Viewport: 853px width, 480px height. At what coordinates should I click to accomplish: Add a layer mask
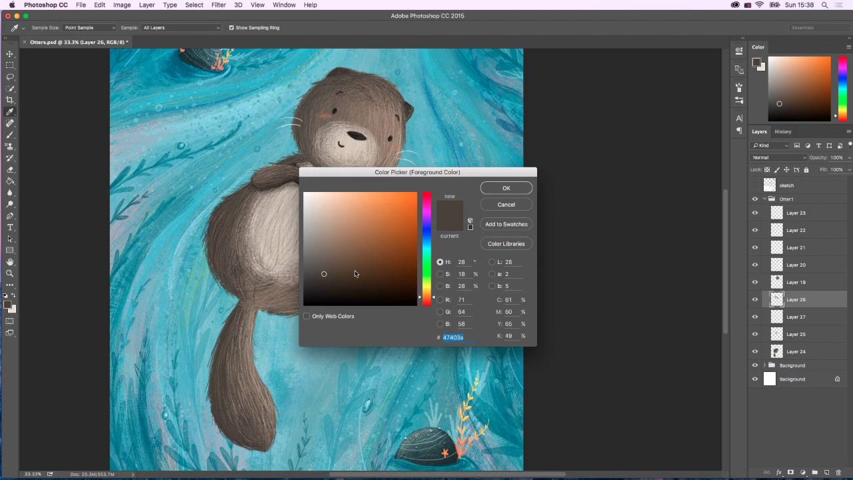coord(790,473)
